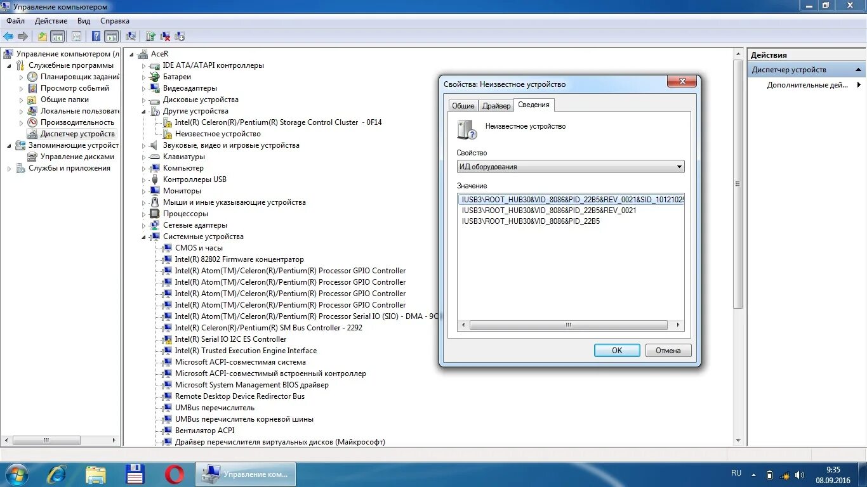Expand the IDE ATA/ATAPI контроллеры node
Screen dimensions: 867x487
click(143, 65)
